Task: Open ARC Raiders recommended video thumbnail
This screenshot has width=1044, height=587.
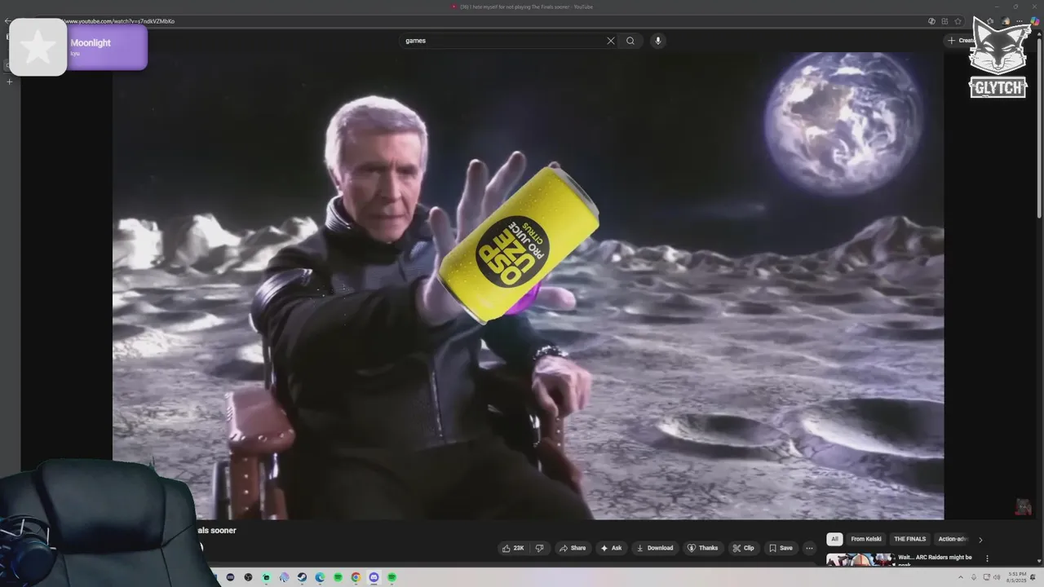Action: [x=860, y=559]
